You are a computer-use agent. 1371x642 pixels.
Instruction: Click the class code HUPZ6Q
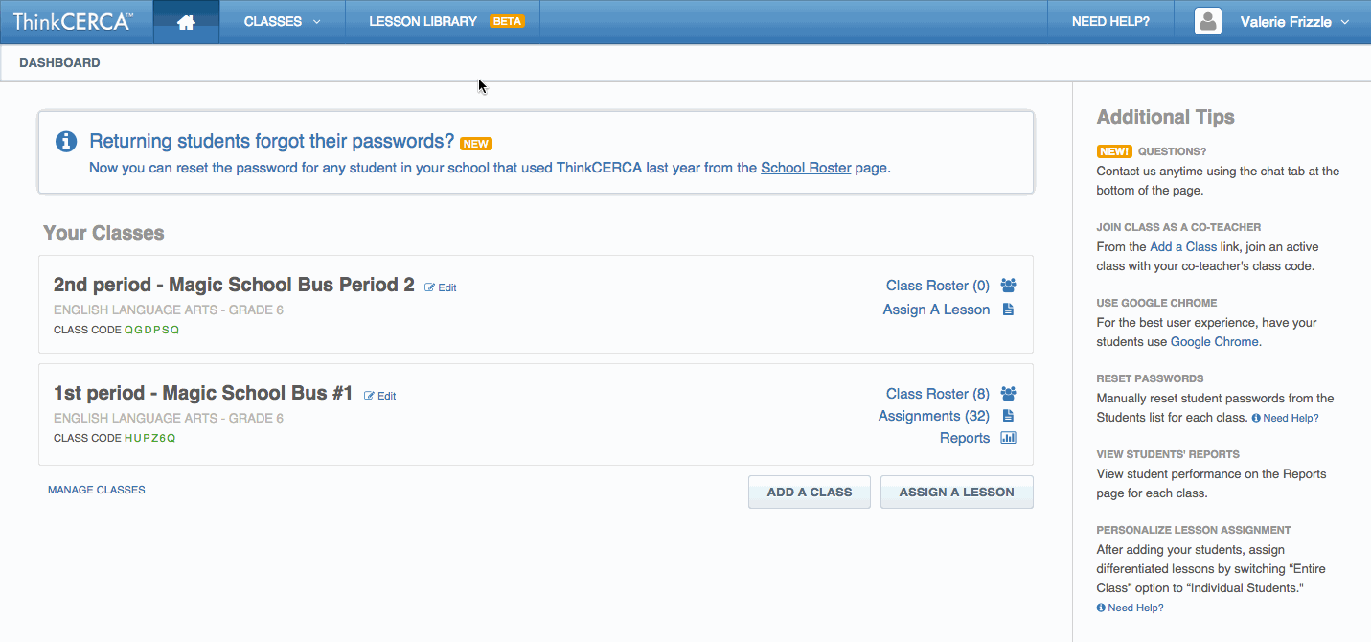[x=150, y=438]
